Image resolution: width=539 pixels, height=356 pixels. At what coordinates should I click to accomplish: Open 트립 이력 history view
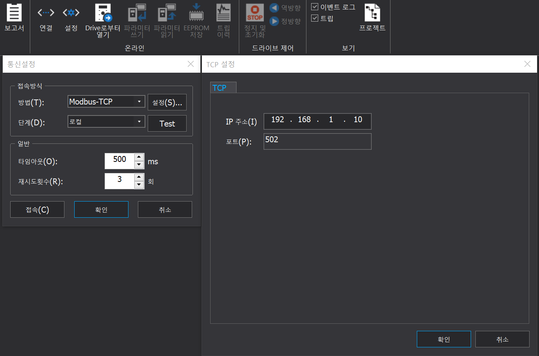[x=224, y=17]
